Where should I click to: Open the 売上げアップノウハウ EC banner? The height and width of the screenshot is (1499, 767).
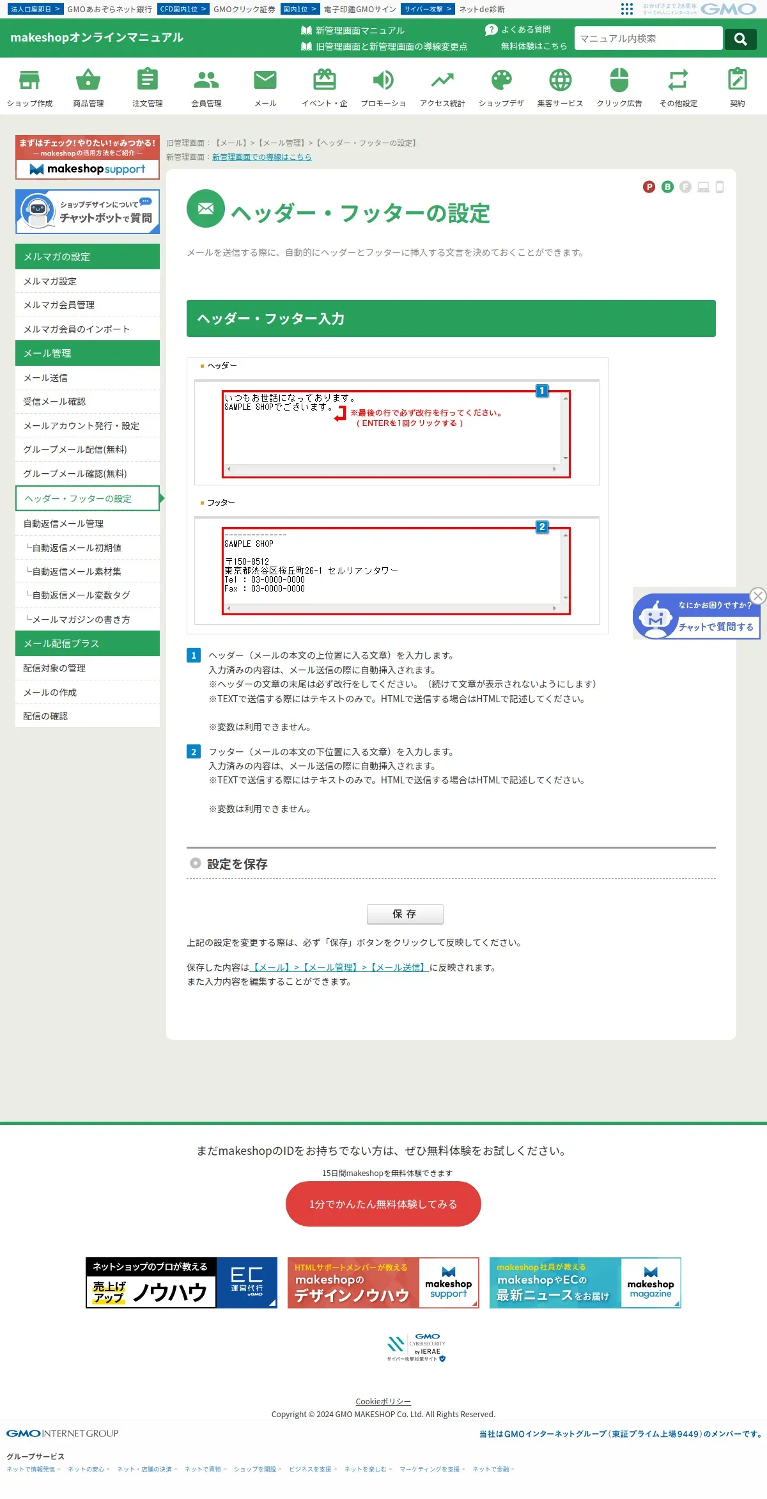click(x=182, y=1283)
